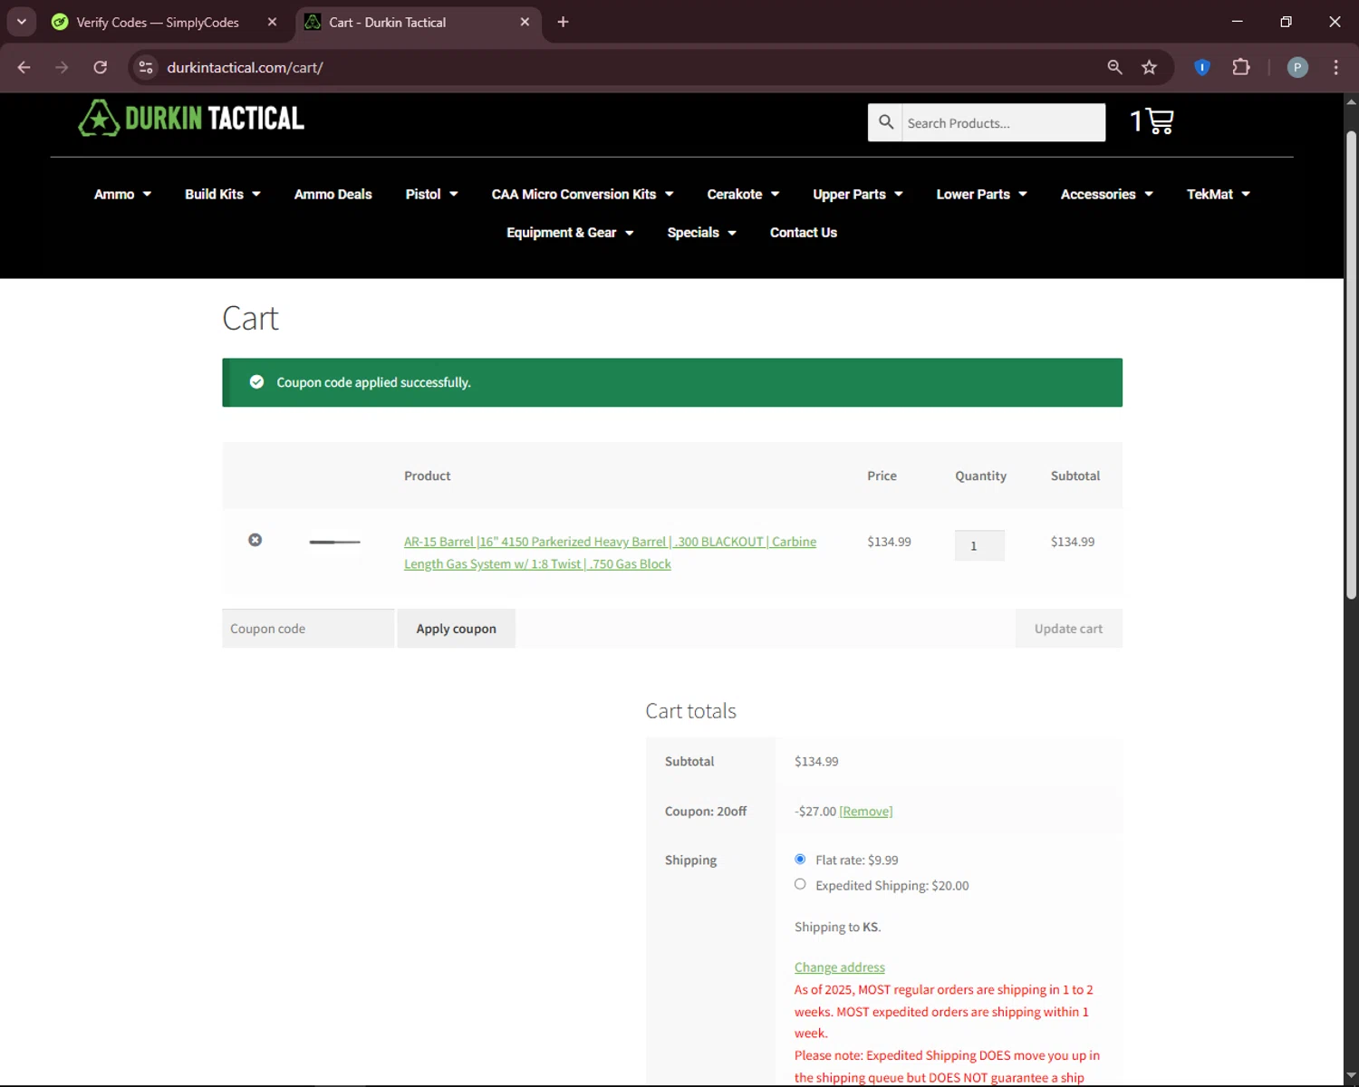Expand CAA Micro Conversion Kits menu

[583, 194]
